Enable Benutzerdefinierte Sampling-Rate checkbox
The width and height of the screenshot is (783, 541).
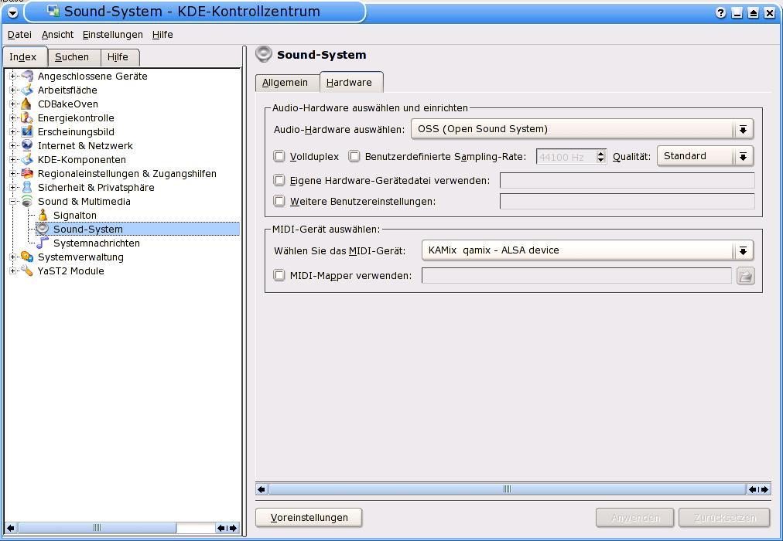tap(354, 157)
